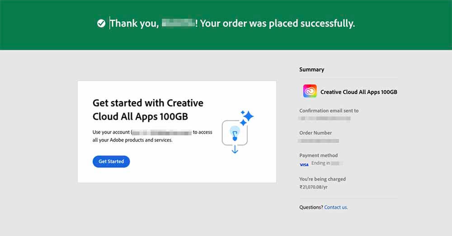Click the Get Started button
This screenshot has width=452, height=236.
pyautogui.click(x=111, y=162)
